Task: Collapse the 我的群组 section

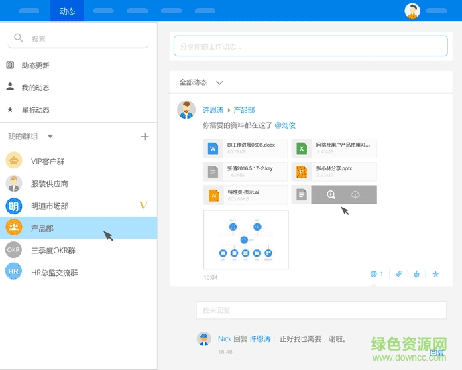Action: [50, 137]
